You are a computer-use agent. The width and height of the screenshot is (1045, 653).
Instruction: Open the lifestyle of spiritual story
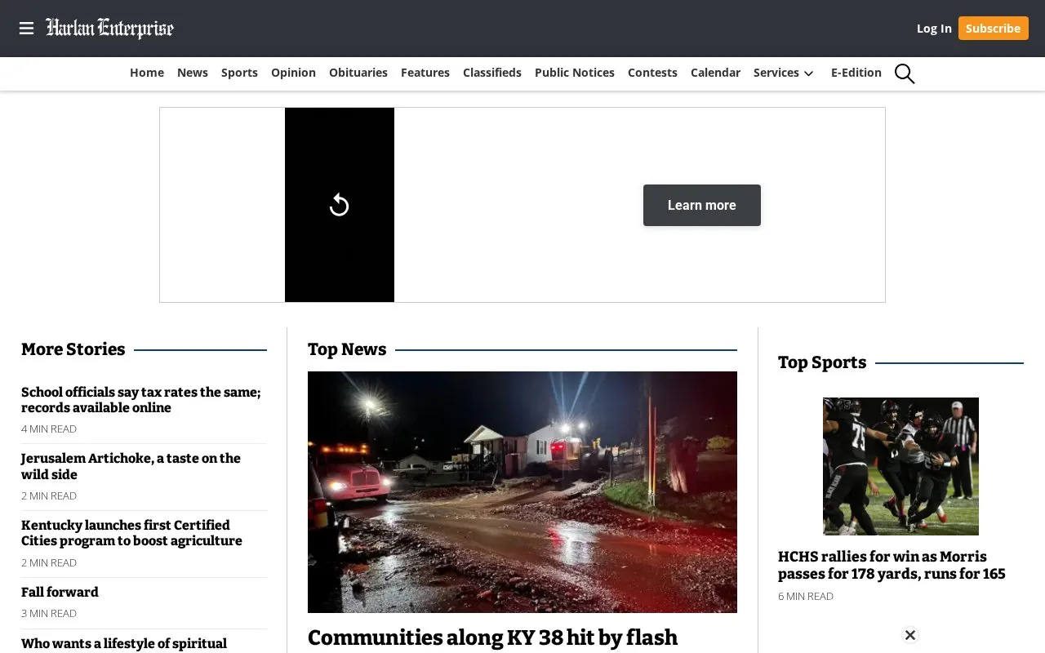[124, 643]
